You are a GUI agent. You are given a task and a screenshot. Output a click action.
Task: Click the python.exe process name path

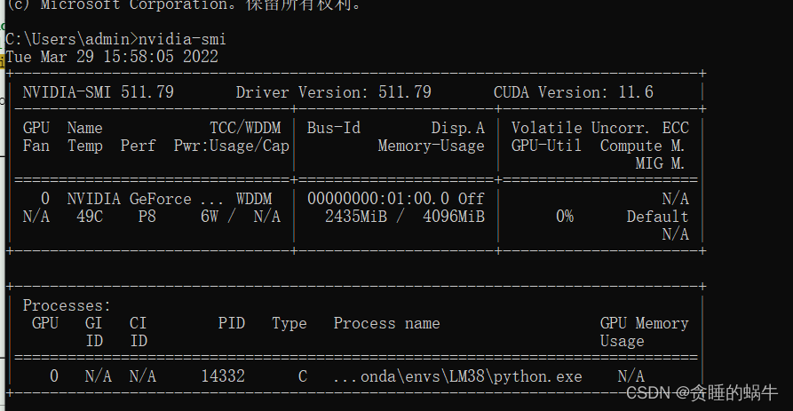(x=457, y=376)
